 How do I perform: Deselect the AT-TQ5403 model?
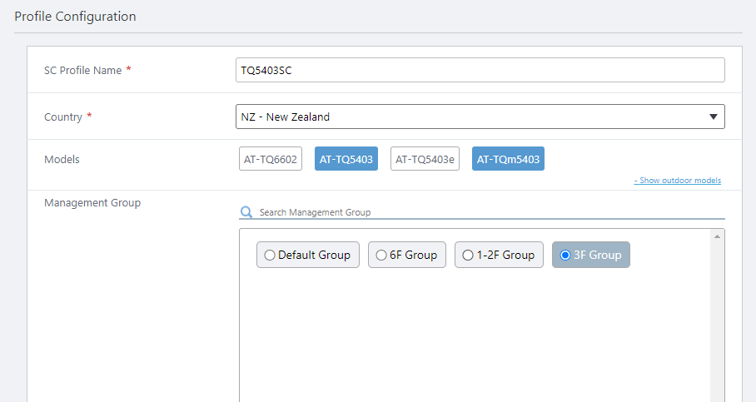346,159
